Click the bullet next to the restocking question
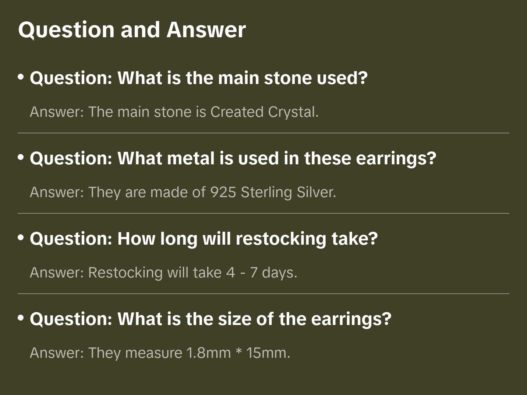The width and height of the screenshot is (527, 395). [x=21, y=238]
